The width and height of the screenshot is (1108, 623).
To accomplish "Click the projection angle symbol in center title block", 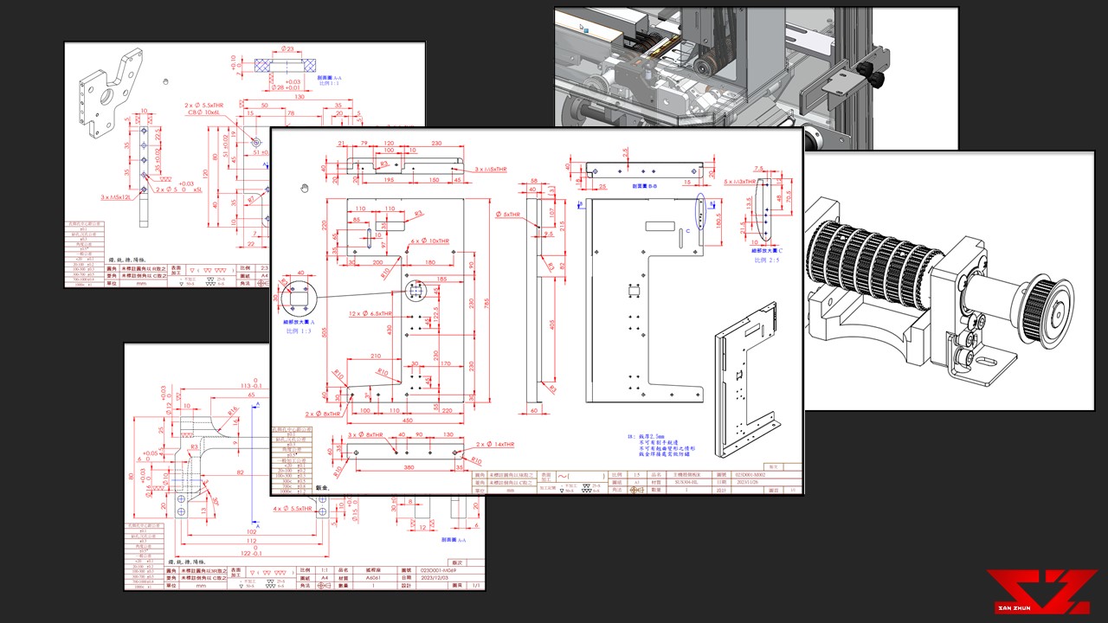I will point(638,490).
